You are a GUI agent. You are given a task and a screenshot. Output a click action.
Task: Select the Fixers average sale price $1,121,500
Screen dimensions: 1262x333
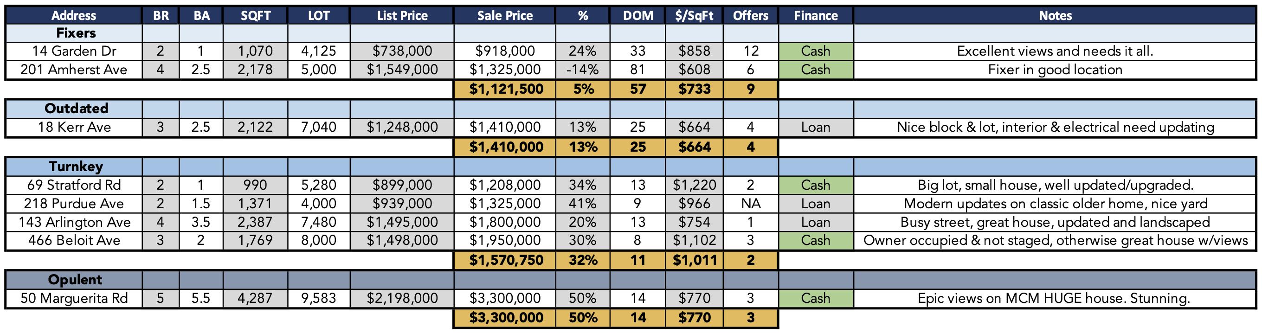pos(505,89)
